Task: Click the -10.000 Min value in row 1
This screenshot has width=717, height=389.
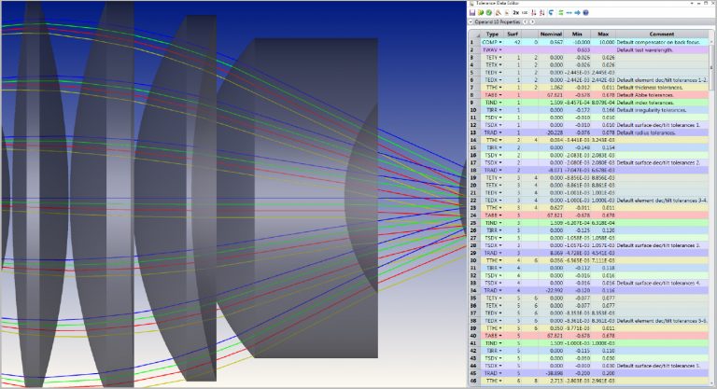Action: click(x=581, y=42)
